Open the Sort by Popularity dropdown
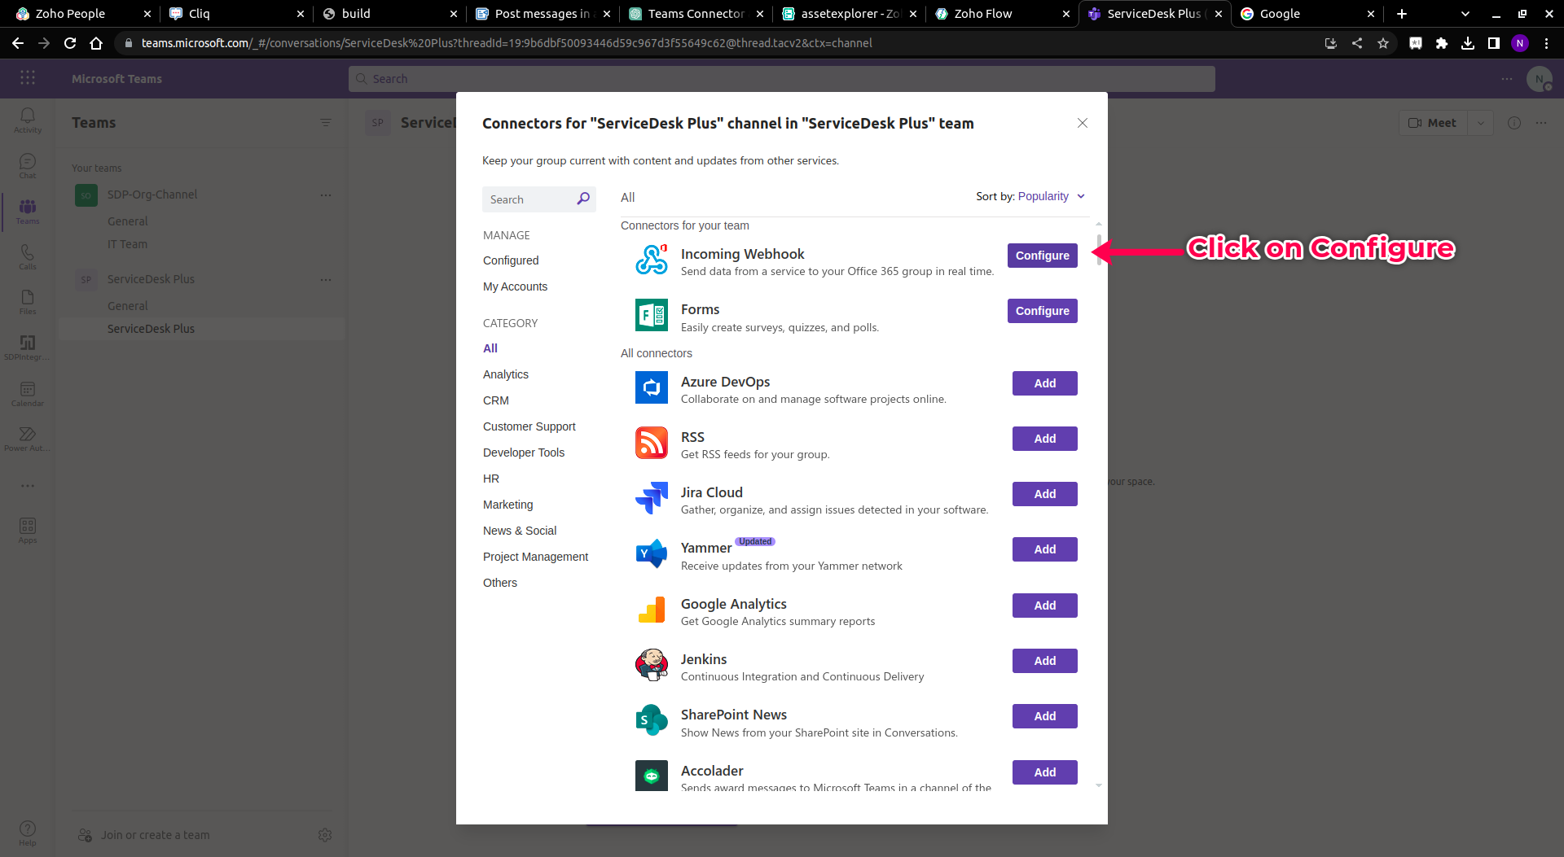This screenshot has height=857, width=1564. (1051, 196)
